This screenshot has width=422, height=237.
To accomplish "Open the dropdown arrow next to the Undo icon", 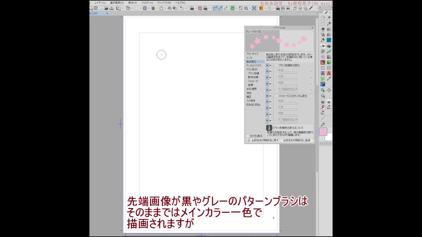I will pos(185,8).
